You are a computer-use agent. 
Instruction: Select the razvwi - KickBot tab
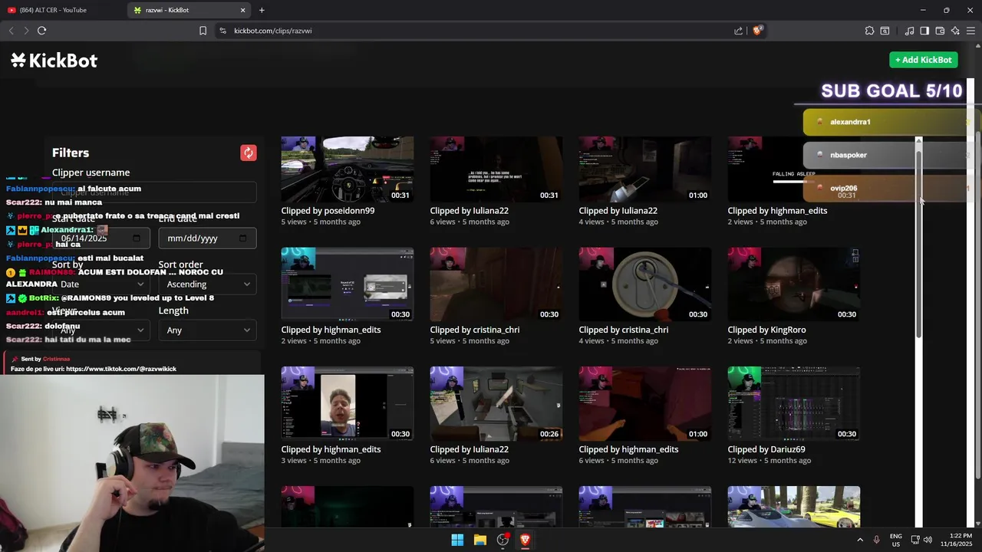189,10
